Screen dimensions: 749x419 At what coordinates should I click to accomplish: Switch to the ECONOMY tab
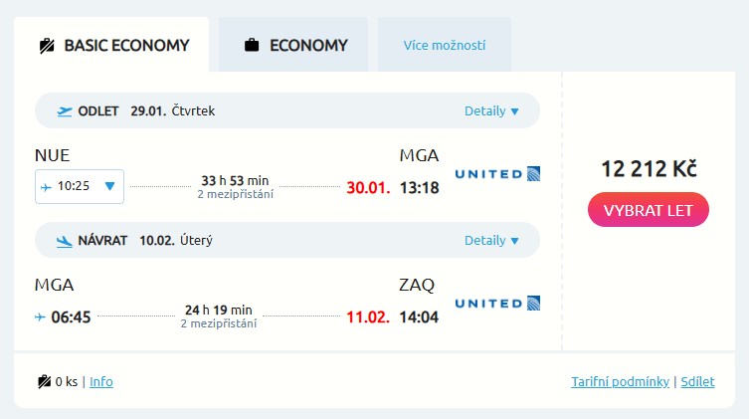293,45
